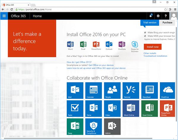Toggle the Make Bing your search engine checkbox

145,32
